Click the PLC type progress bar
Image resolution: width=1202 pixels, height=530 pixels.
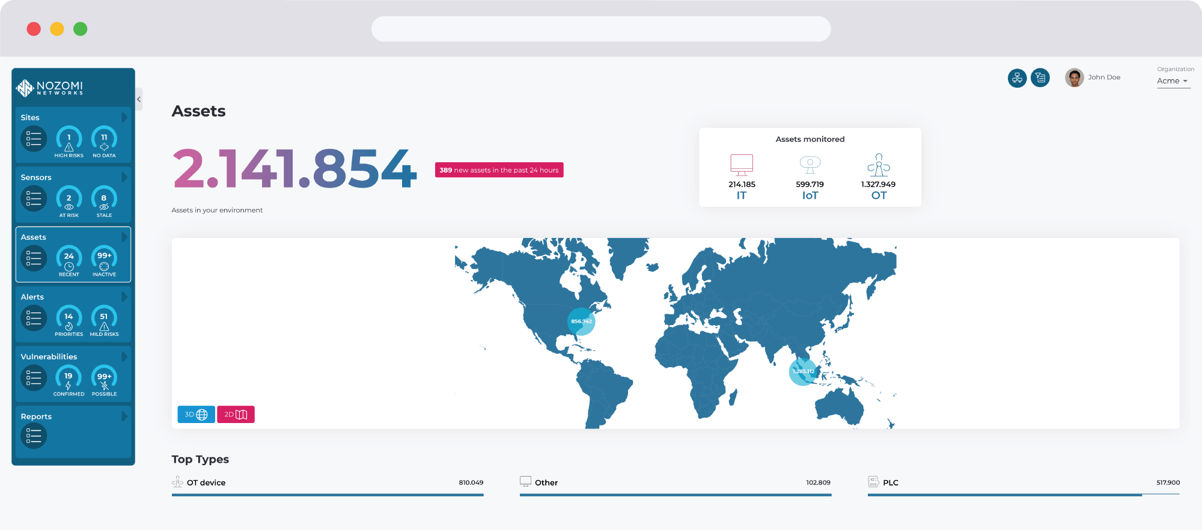[x=1023, y=495]
